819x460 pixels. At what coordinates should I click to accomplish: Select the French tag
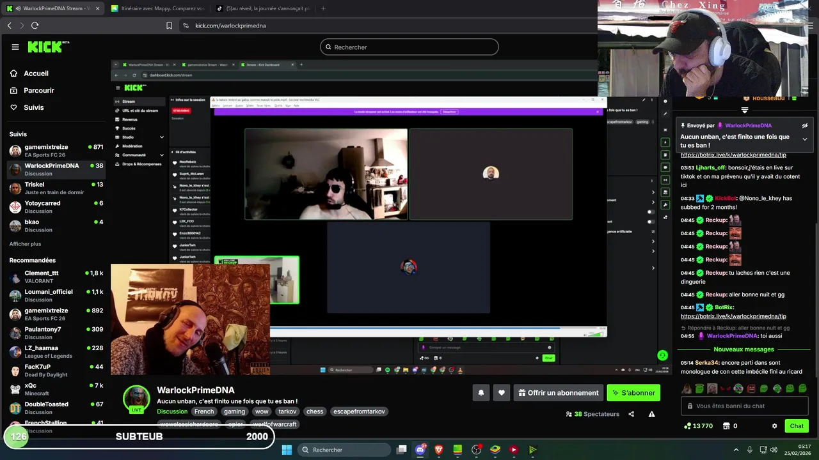tap(204, 411)
